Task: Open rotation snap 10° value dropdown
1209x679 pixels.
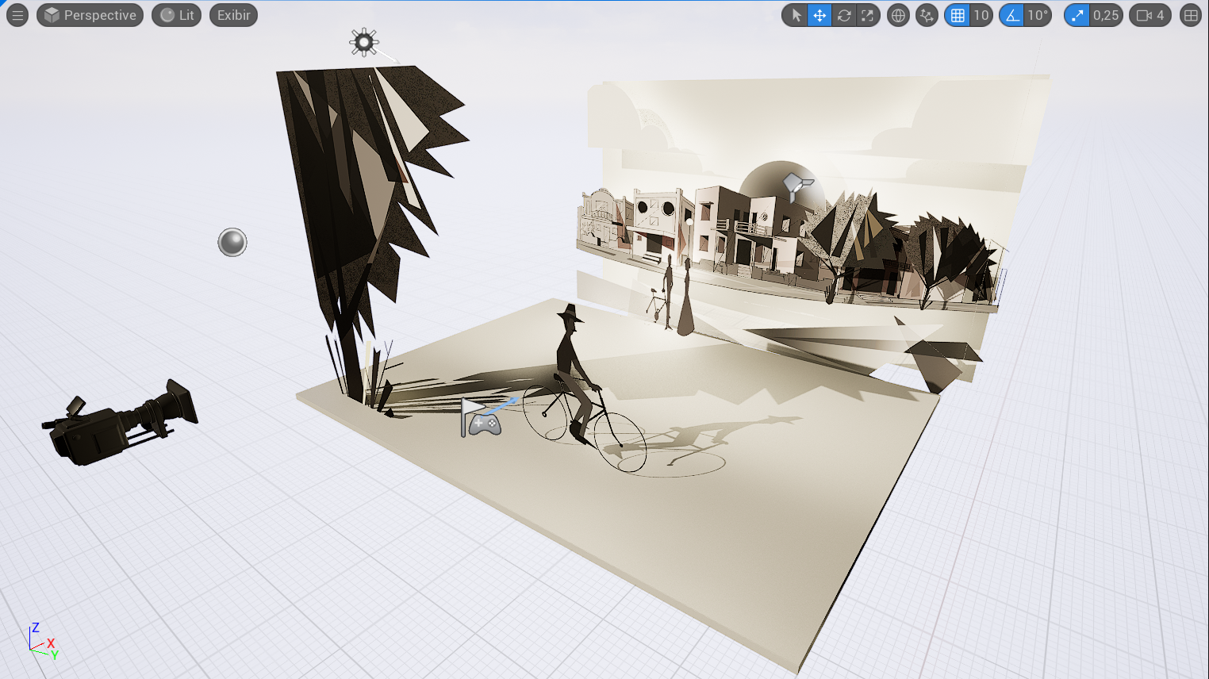Action: tap(1038, 15)
